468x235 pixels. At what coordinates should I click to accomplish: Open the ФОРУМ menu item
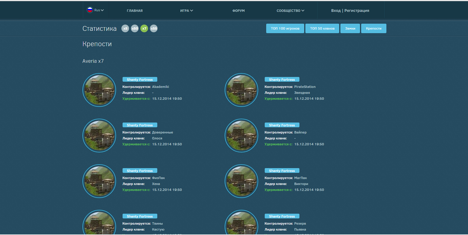238,10
